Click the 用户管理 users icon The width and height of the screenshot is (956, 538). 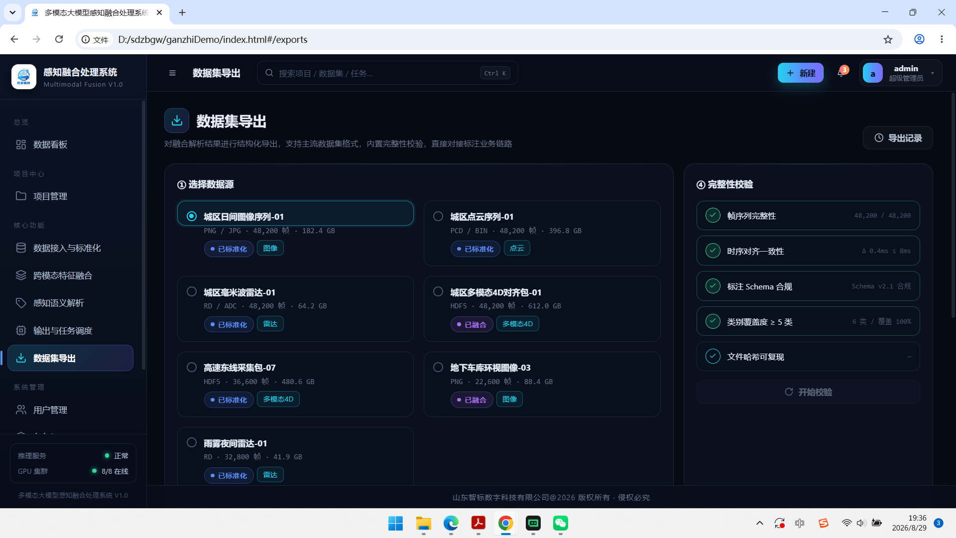click(21, 409)
